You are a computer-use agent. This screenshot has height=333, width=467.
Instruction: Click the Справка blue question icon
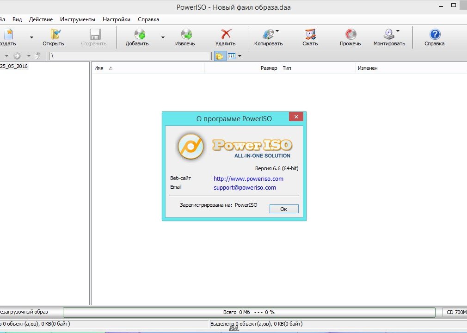coord(435,34)
